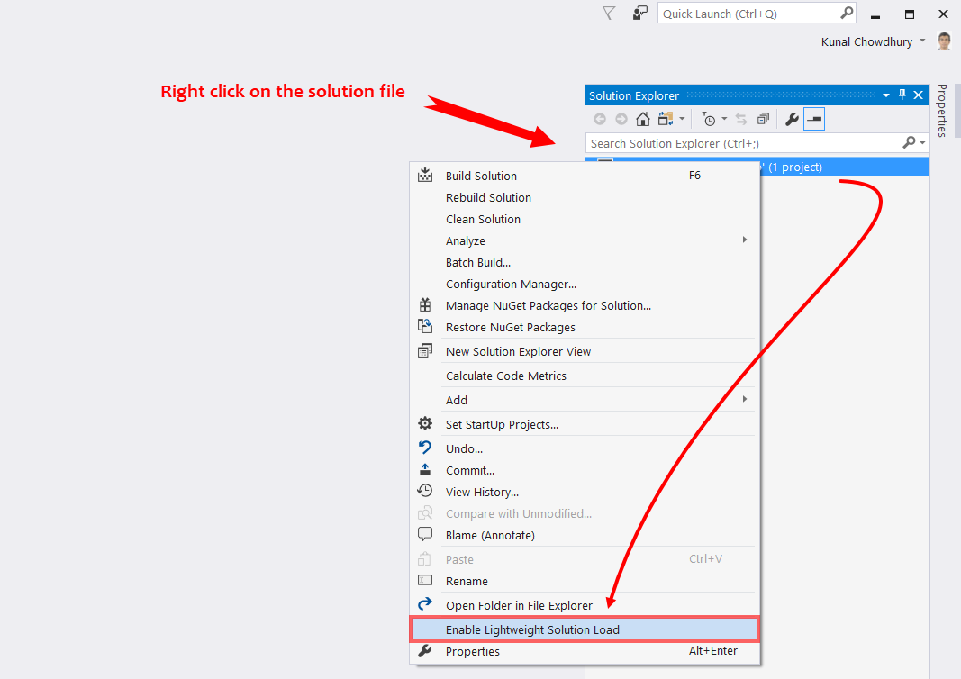
Task: Click the Restore NuGet Packages icon
Action: pyautogui.click(x=425, y=326)
